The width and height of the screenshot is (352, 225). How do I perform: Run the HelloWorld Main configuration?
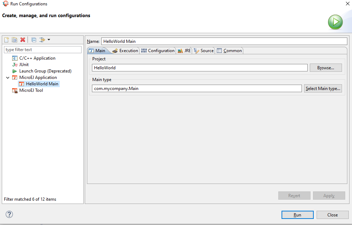click(x=297, y=215)
